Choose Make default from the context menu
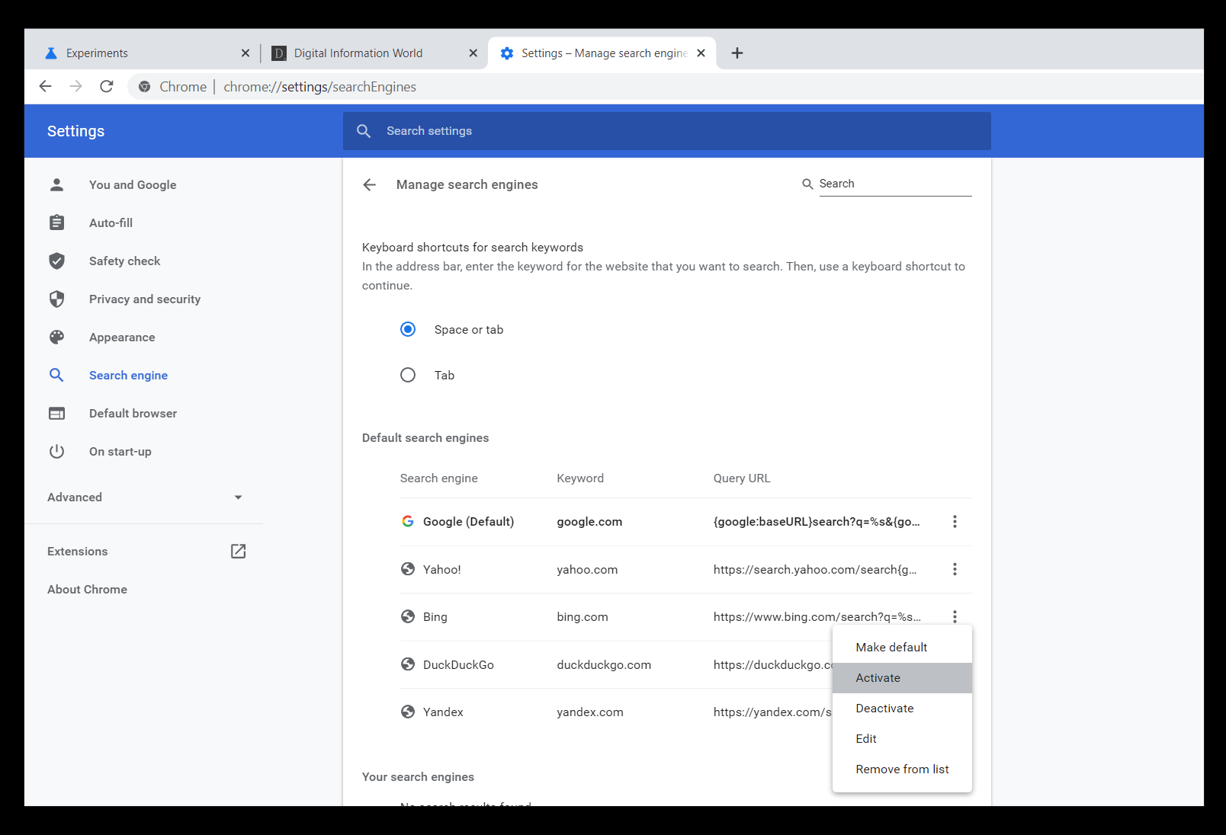This screenshot has width=1226, height=835. (902, 647)
